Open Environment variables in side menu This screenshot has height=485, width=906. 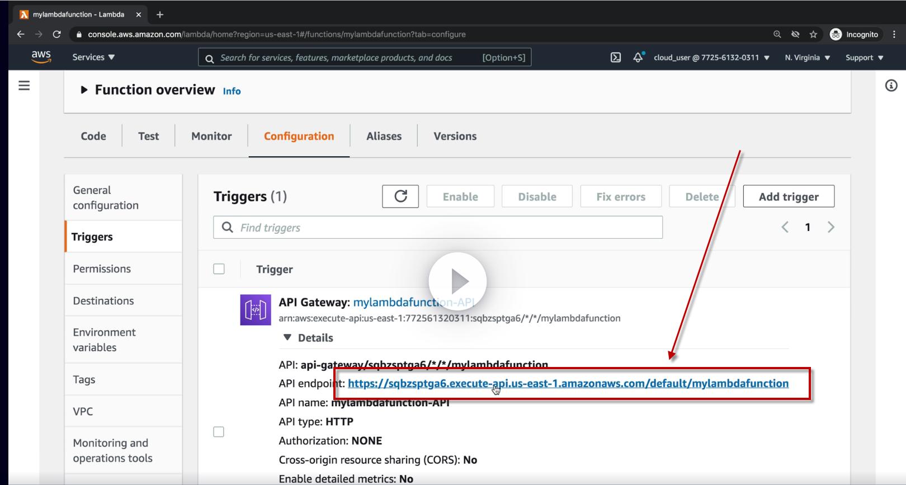click(124, 340)
